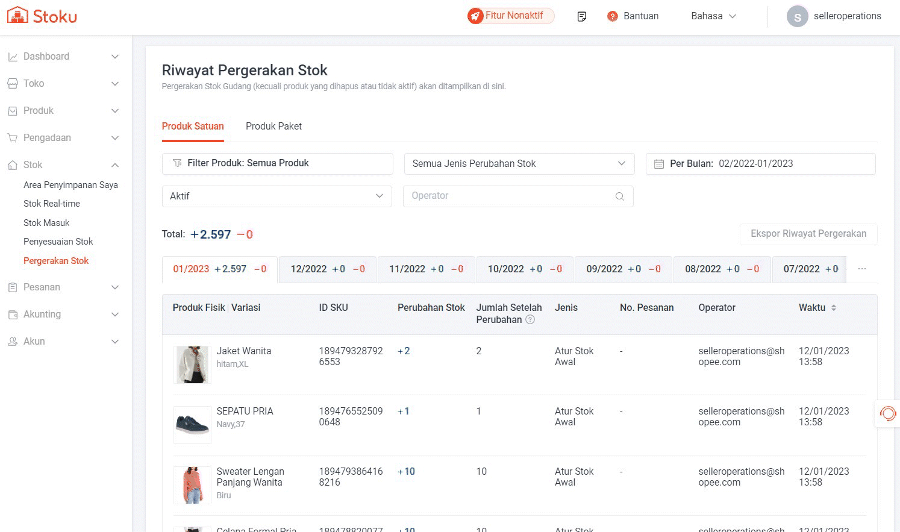
Task: Open Semua Jenis Perubahan Stok dropdown
Action: tap(519, 164)
